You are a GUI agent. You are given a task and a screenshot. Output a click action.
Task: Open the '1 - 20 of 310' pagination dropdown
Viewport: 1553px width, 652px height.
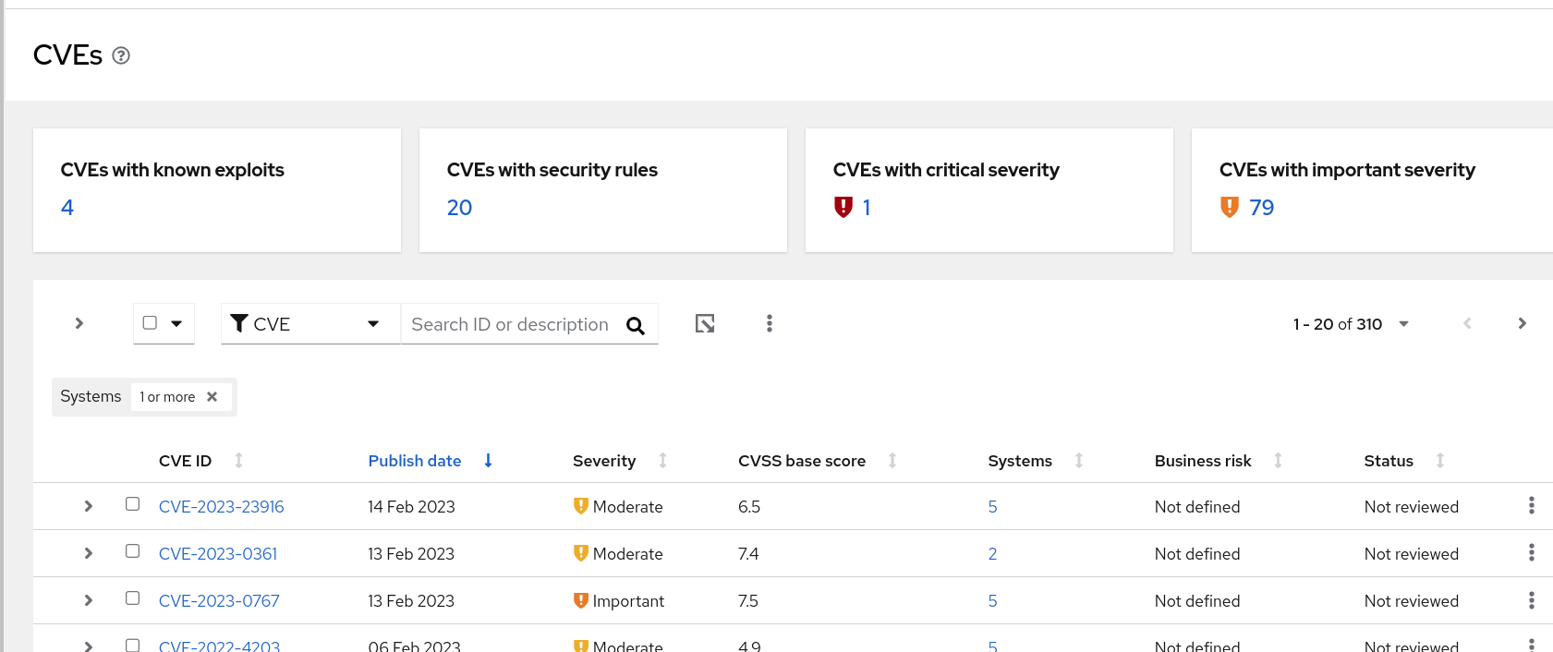1351,324
